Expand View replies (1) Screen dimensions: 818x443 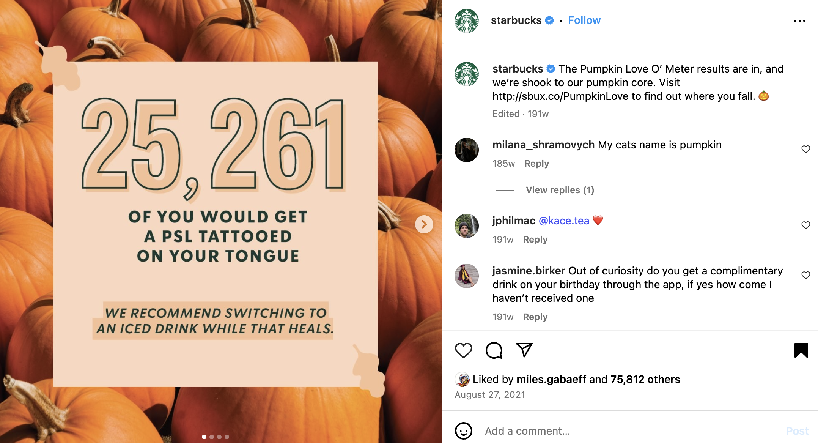pos(560,190)
